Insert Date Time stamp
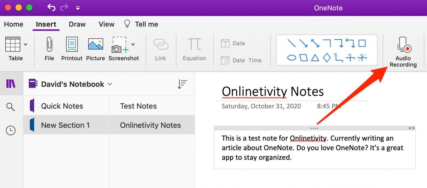427x188 pixels. 241,60
